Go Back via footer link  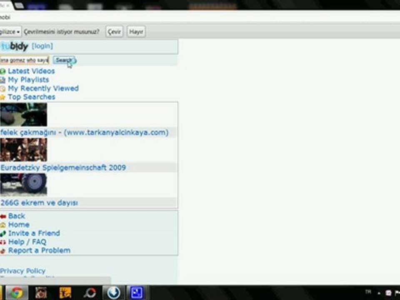click(x=17, y=216)
